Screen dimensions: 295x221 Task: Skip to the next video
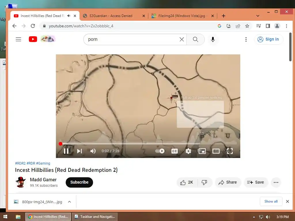tap(80, 151)
